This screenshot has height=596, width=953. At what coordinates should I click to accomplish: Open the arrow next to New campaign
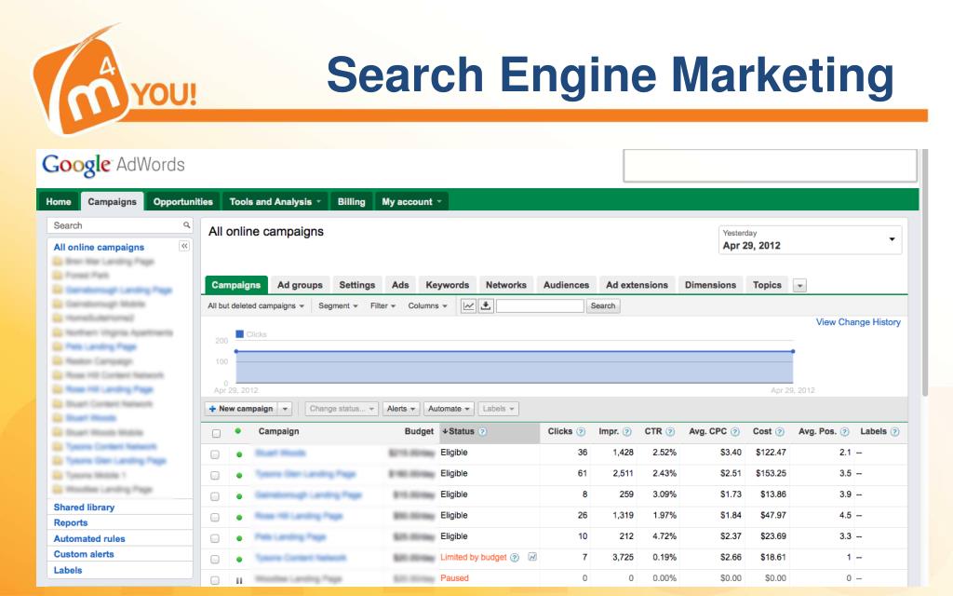[x=285, y=409]
